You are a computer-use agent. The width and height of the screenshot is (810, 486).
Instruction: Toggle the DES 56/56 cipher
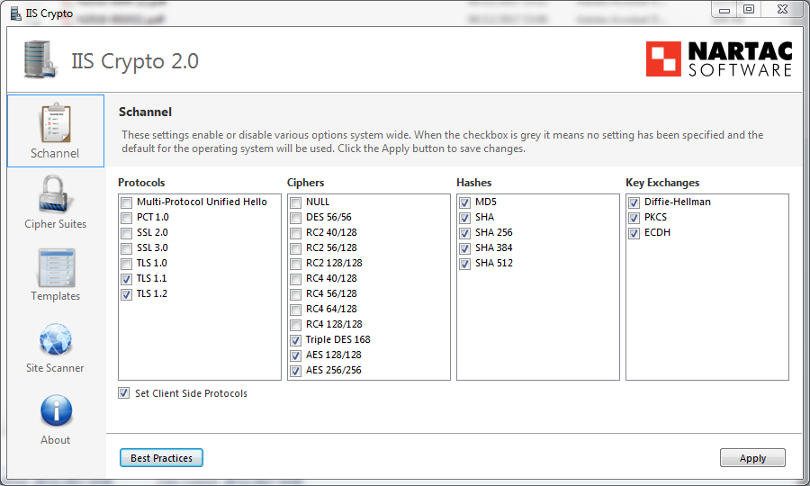(295, 218)
